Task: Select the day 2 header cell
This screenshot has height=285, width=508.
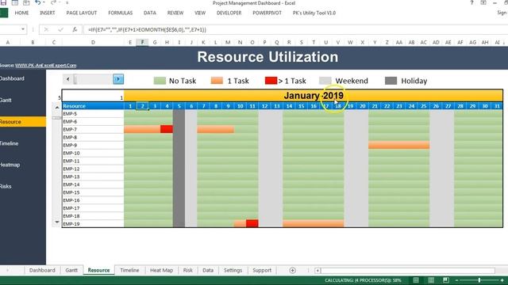Action: 142,106
